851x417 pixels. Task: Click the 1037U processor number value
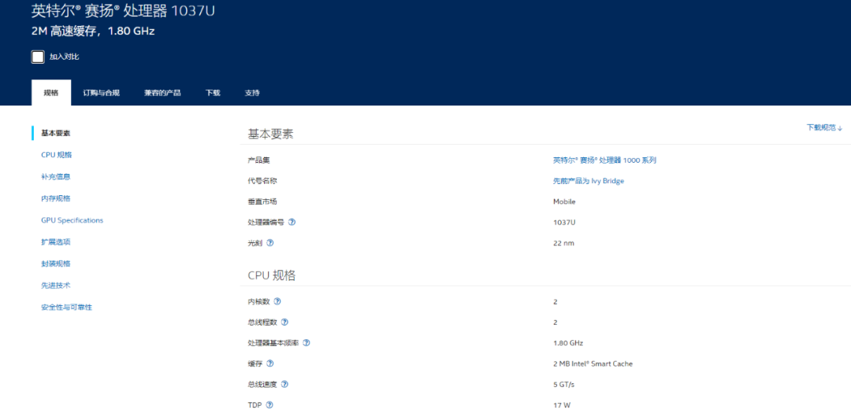563,223
